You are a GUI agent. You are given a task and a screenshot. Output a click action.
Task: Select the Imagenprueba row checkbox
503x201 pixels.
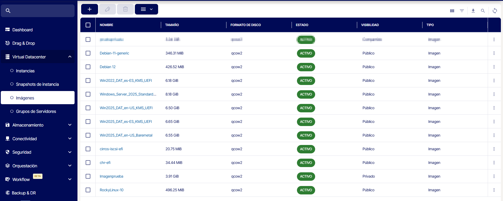88,176
